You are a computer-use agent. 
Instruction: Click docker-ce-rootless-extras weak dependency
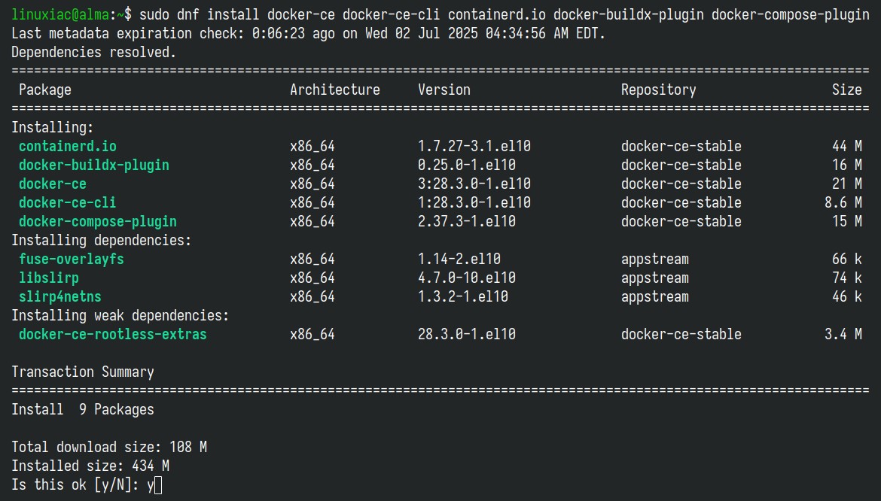click(112, 334)
